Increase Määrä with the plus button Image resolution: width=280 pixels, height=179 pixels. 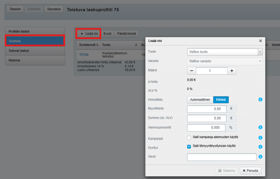pyautogui.click(x=232, y=71)
